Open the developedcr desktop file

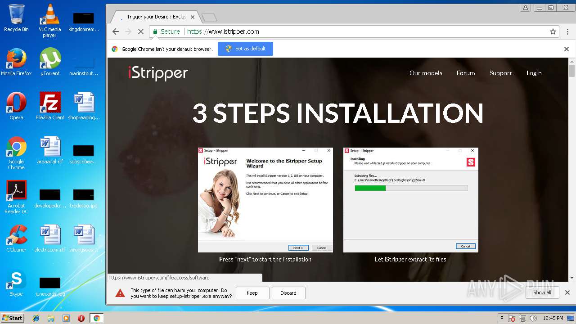[50, 198]
